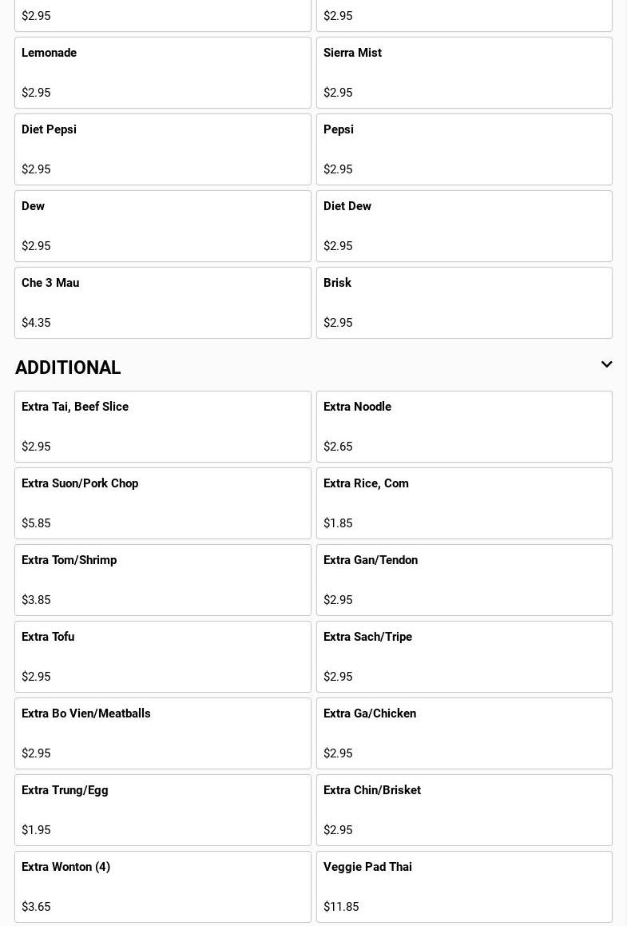Pick Extra Tom/Shrimp add-on
627x926 pixels.
click(x=162, y=580)
